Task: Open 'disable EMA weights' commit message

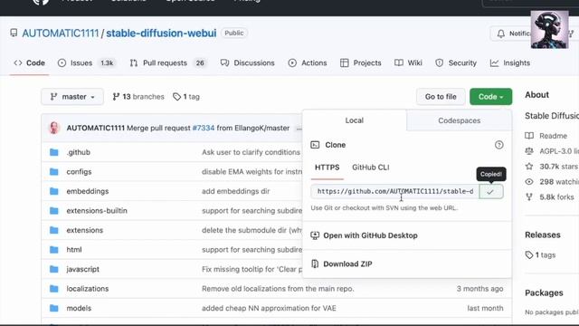Action: [252, 172]
